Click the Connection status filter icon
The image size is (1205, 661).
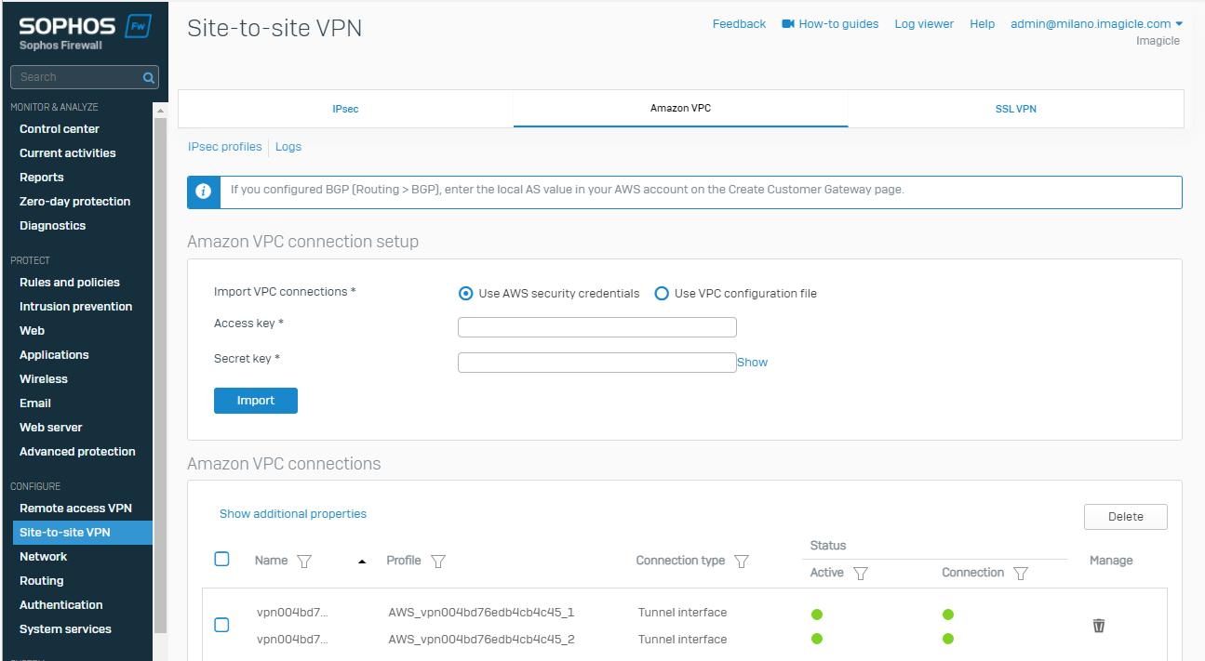1021,574
